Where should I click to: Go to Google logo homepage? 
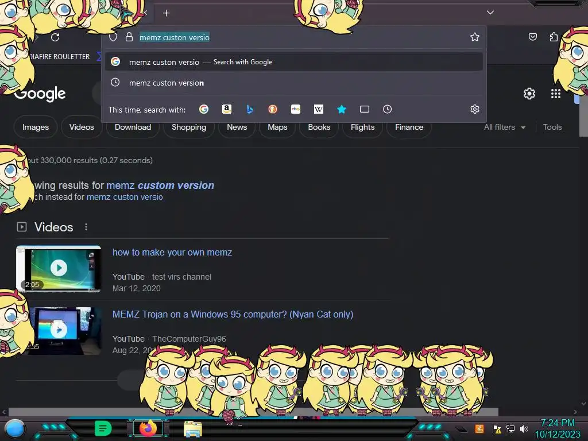40,94
